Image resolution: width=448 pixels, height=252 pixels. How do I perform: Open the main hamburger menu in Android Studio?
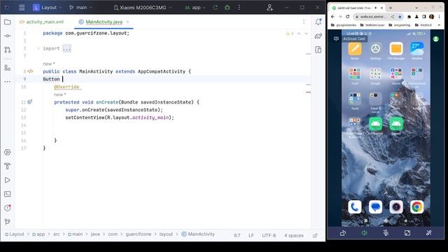click(22, 8)
